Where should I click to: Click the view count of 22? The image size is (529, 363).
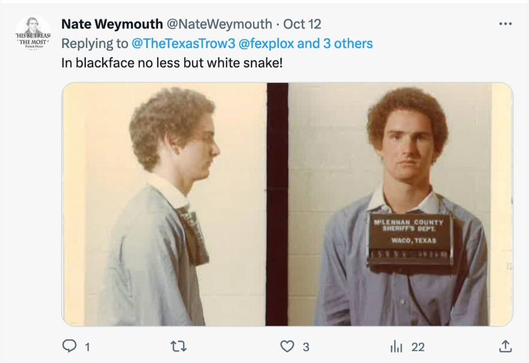pos(418,347)
